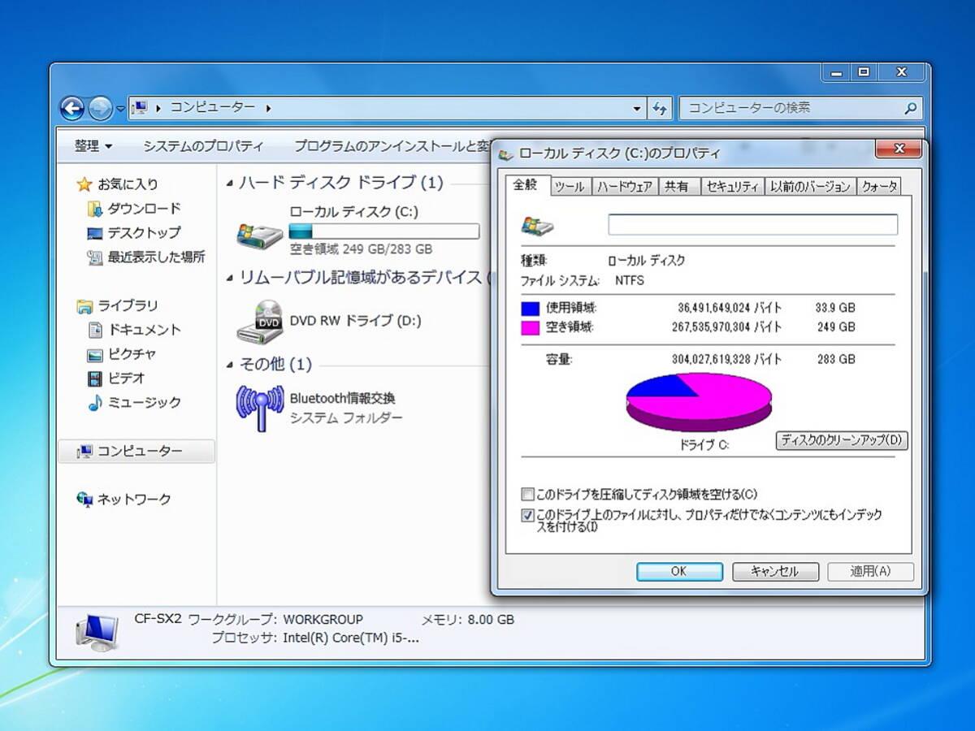Click ディスクのクリーンアップ(D) button
This screenshot has width=975, height=731.
tap(842, 440)
